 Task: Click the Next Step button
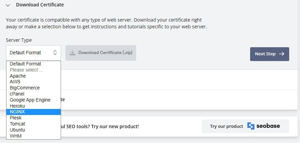click(269, 54)
